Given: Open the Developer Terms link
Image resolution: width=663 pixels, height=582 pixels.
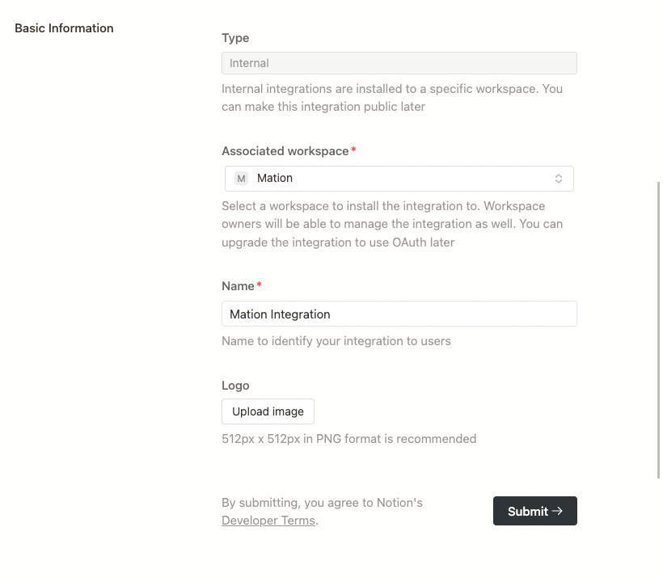Looking at the screenshot, I should pyautogui.click(x=268, y=521).
